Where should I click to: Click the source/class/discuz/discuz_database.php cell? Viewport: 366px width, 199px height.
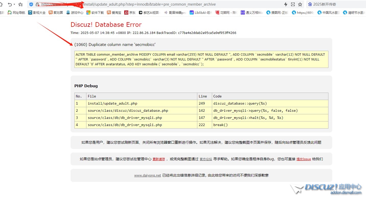(142, 110)
